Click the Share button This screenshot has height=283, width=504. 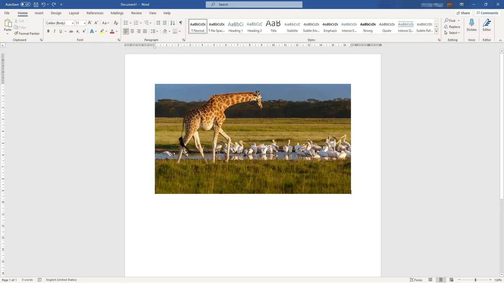[463, 13]
